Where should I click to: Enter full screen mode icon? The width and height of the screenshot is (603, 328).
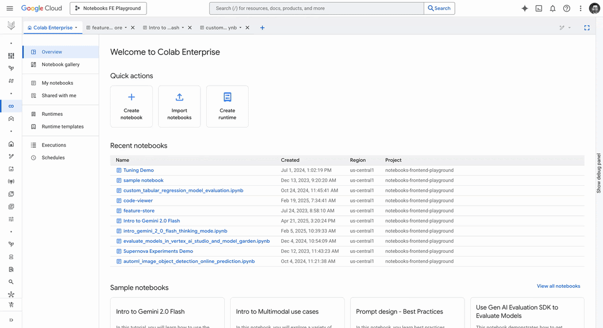[x=587, y=28]
